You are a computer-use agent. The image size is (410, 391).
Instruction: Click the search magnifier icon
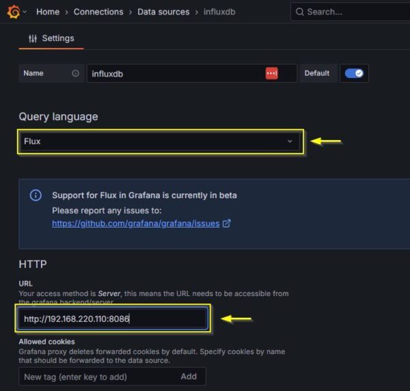point(300,12)
